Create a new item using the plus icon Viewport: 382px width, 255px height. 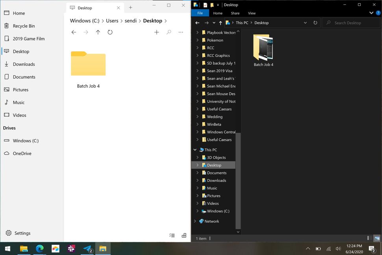point(156,32)
